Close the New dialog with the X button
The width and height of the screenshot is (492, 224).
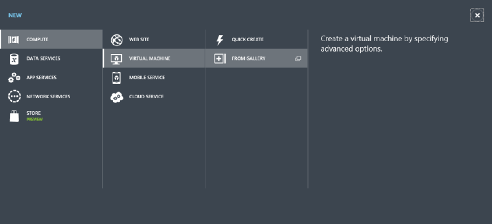pos(477,15)
